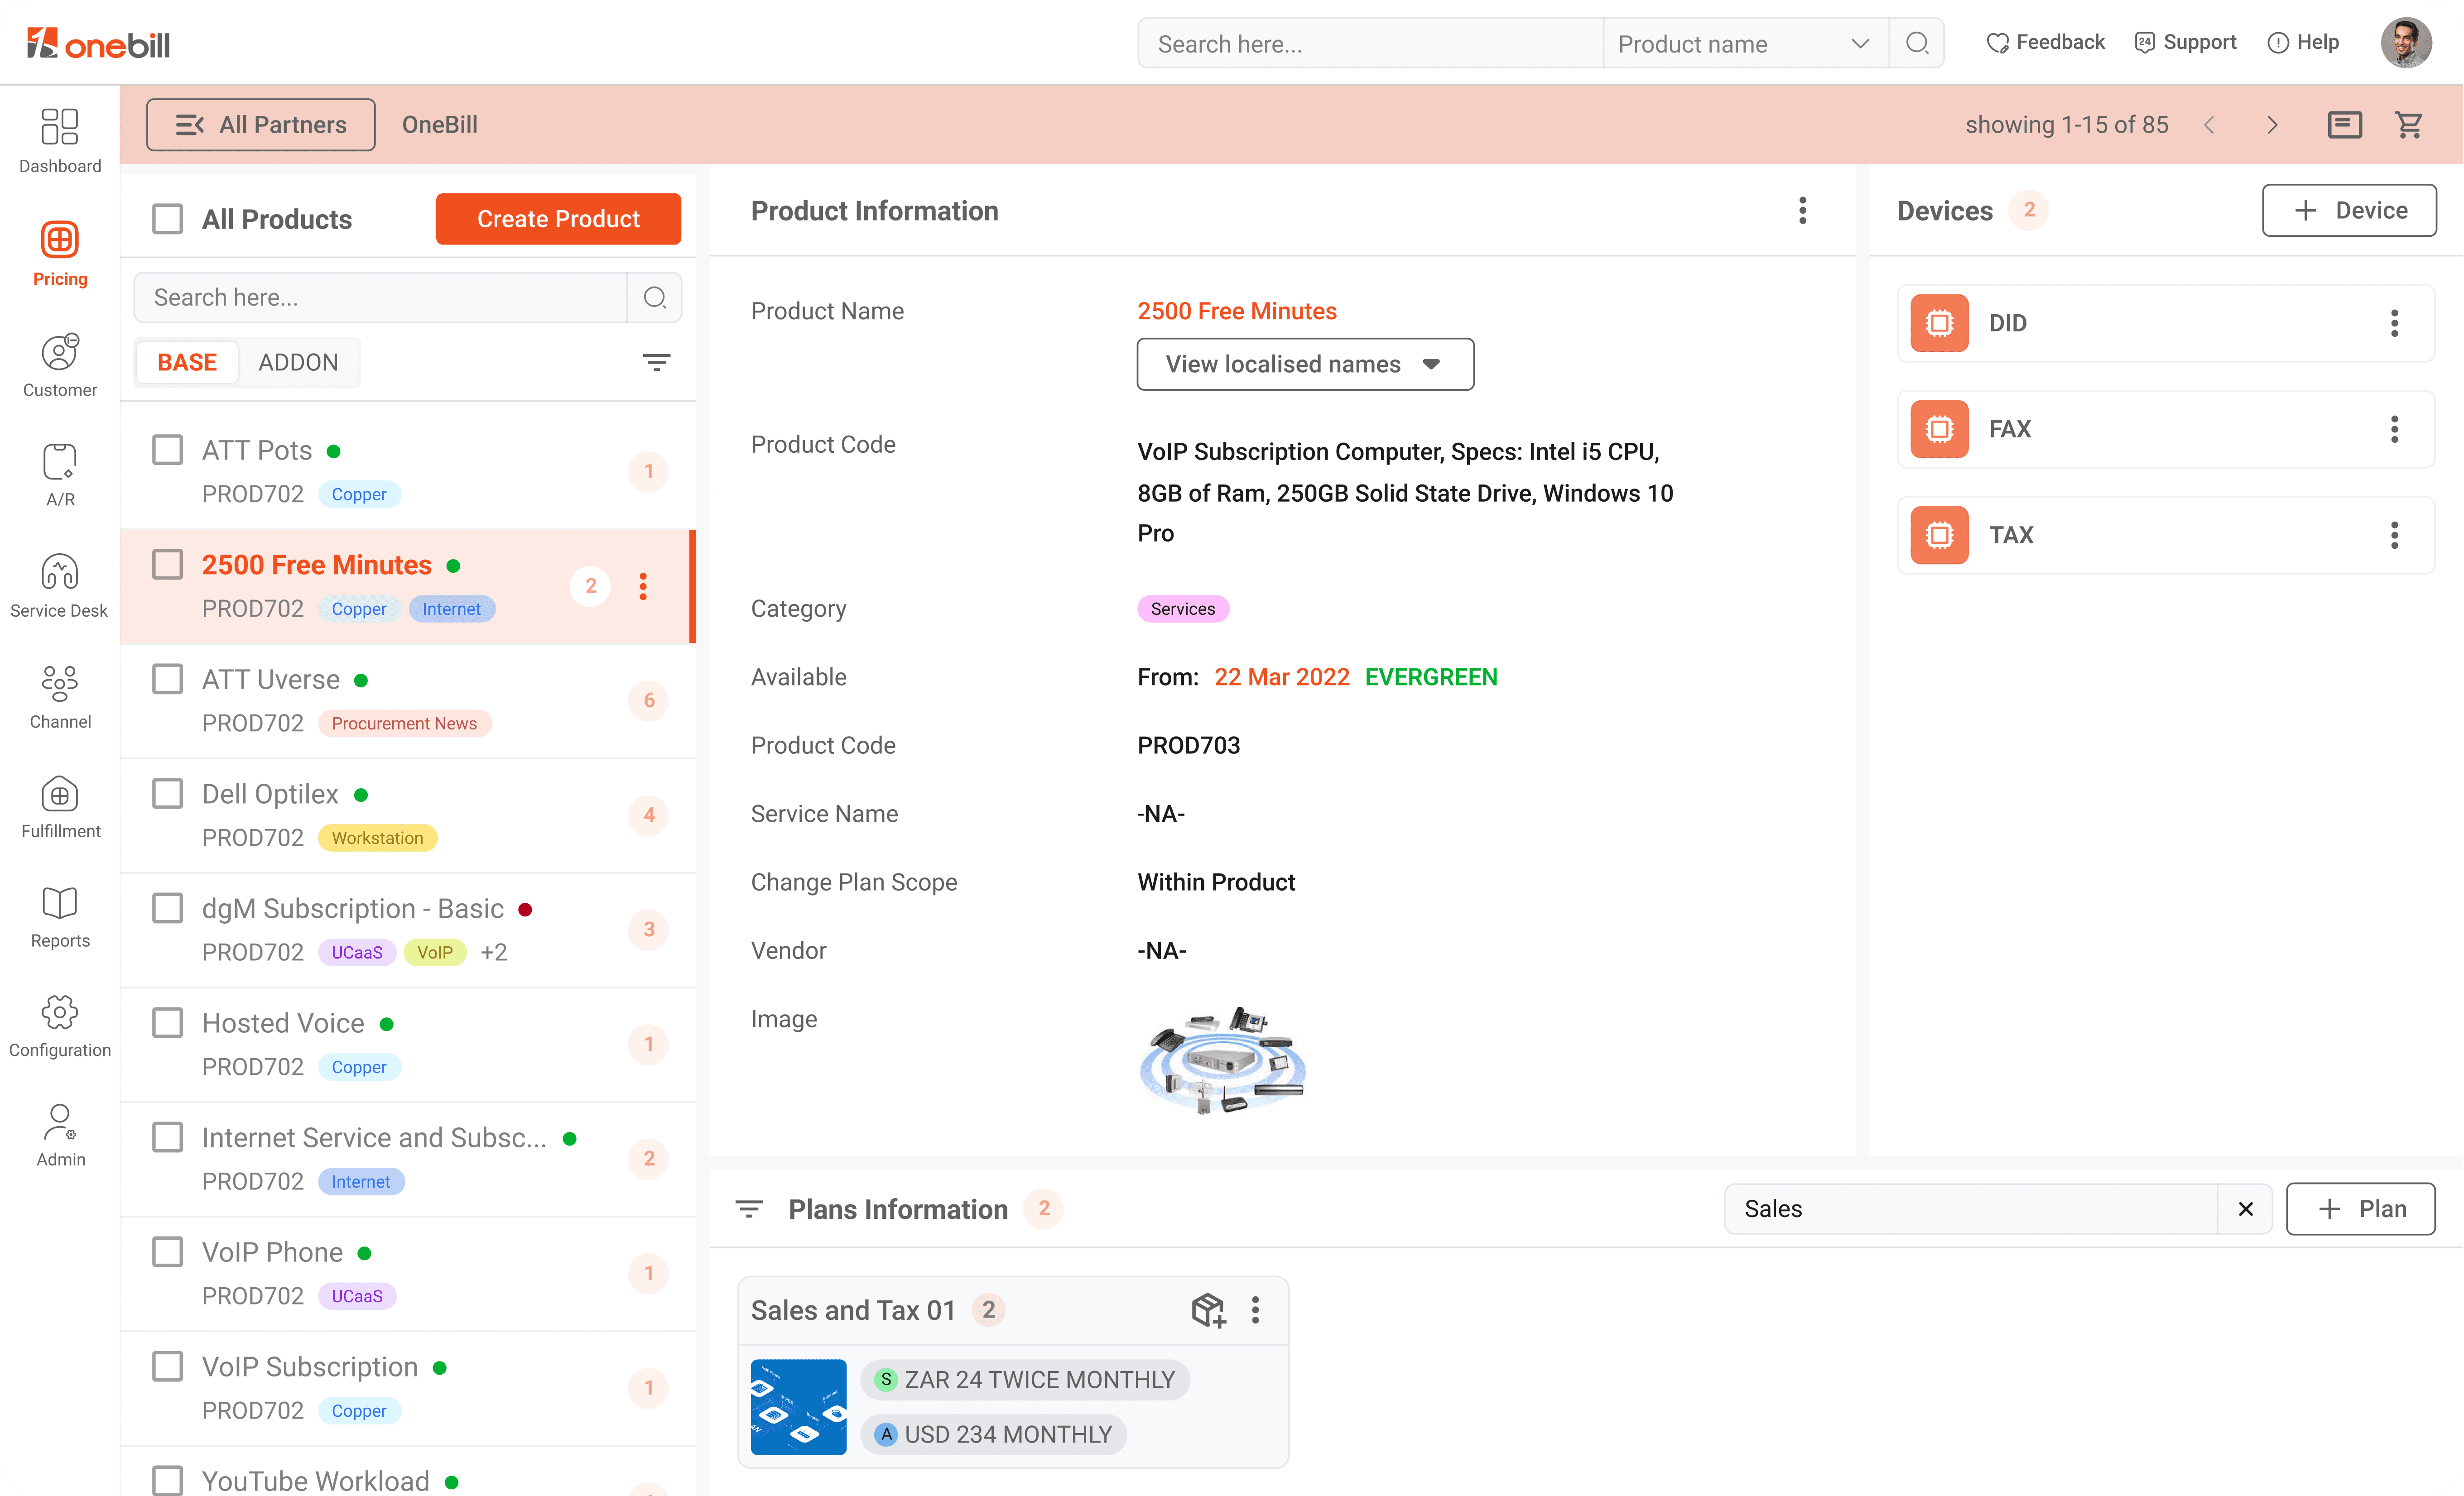Click the Create Product button
2464x1496 pixels.
pos(558,219)
